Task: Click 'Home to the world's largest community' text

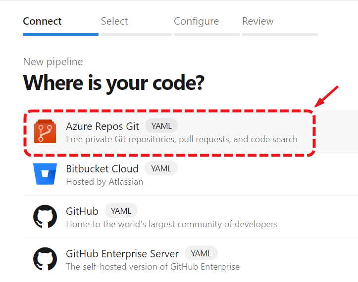Action: tap(172, 224)
